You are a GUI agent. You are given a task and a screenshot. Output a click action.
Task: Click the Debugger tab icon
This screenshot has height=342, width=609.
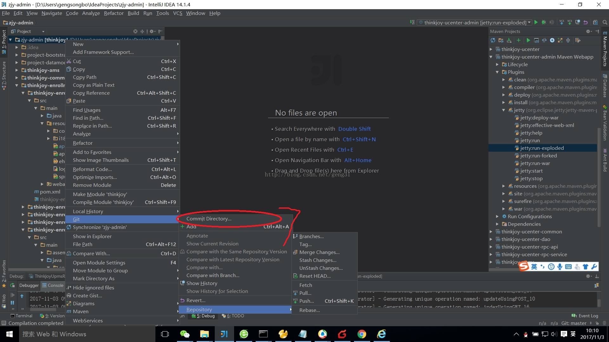click(x=29, y=285)
